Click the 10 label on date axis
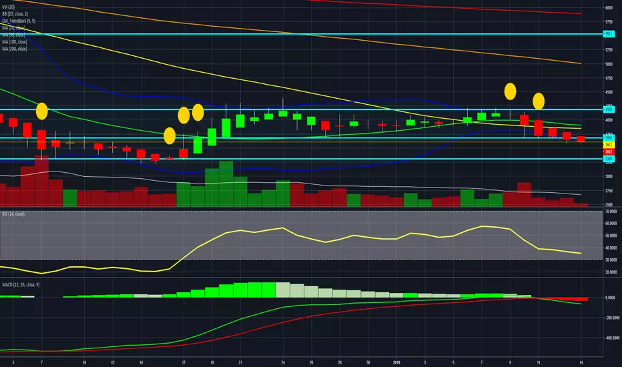 84,362
